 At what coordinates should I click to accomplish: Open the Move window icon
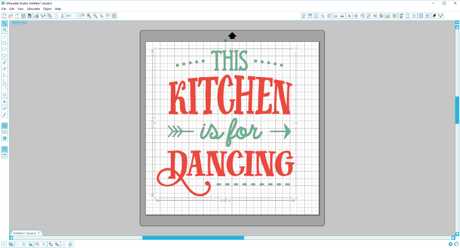[356, 16]
